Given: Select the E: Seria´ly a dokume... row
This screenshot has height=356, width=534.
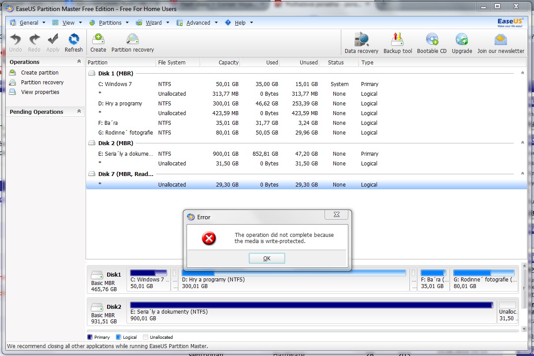Looking at the screenshot, I should click(306, 154).
